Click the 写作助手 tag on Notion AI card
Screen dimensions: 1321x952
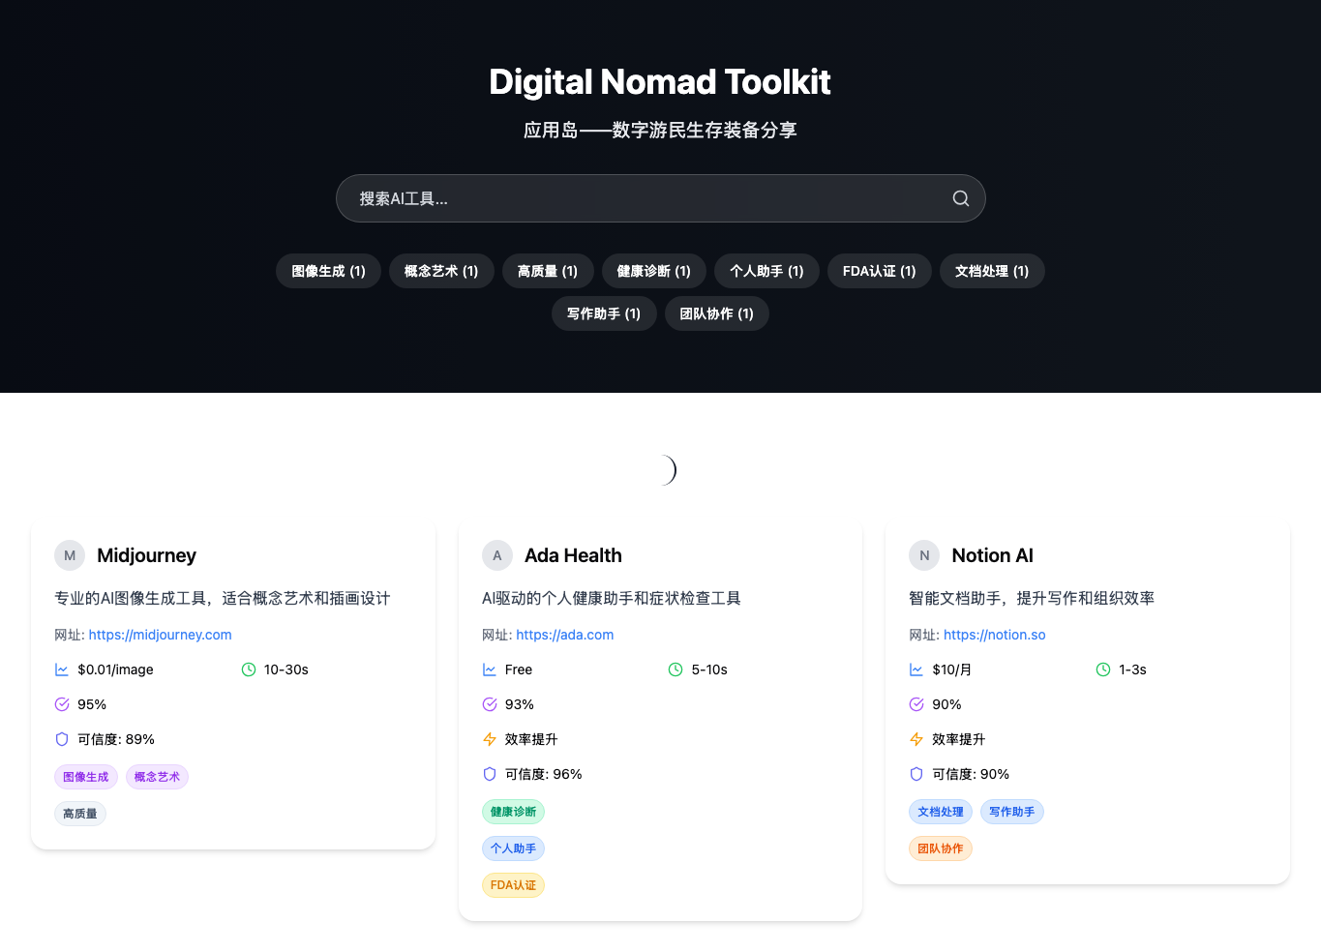coord(1011,811)
